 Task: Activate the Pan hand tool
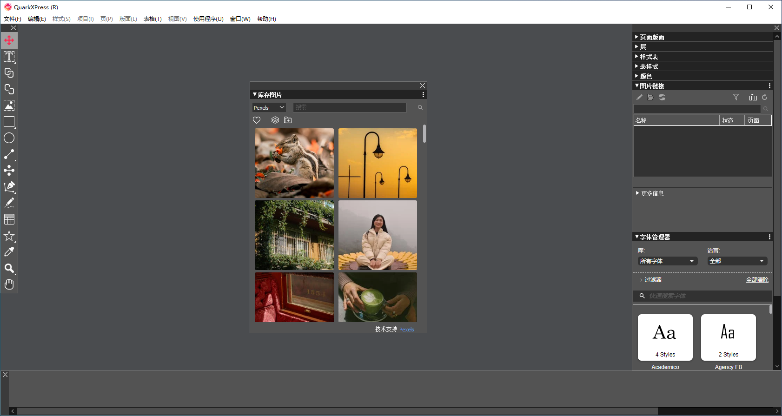click(9, 284)
